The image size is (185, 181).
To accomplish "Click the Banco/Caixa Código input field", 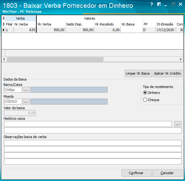I will 13,90.
